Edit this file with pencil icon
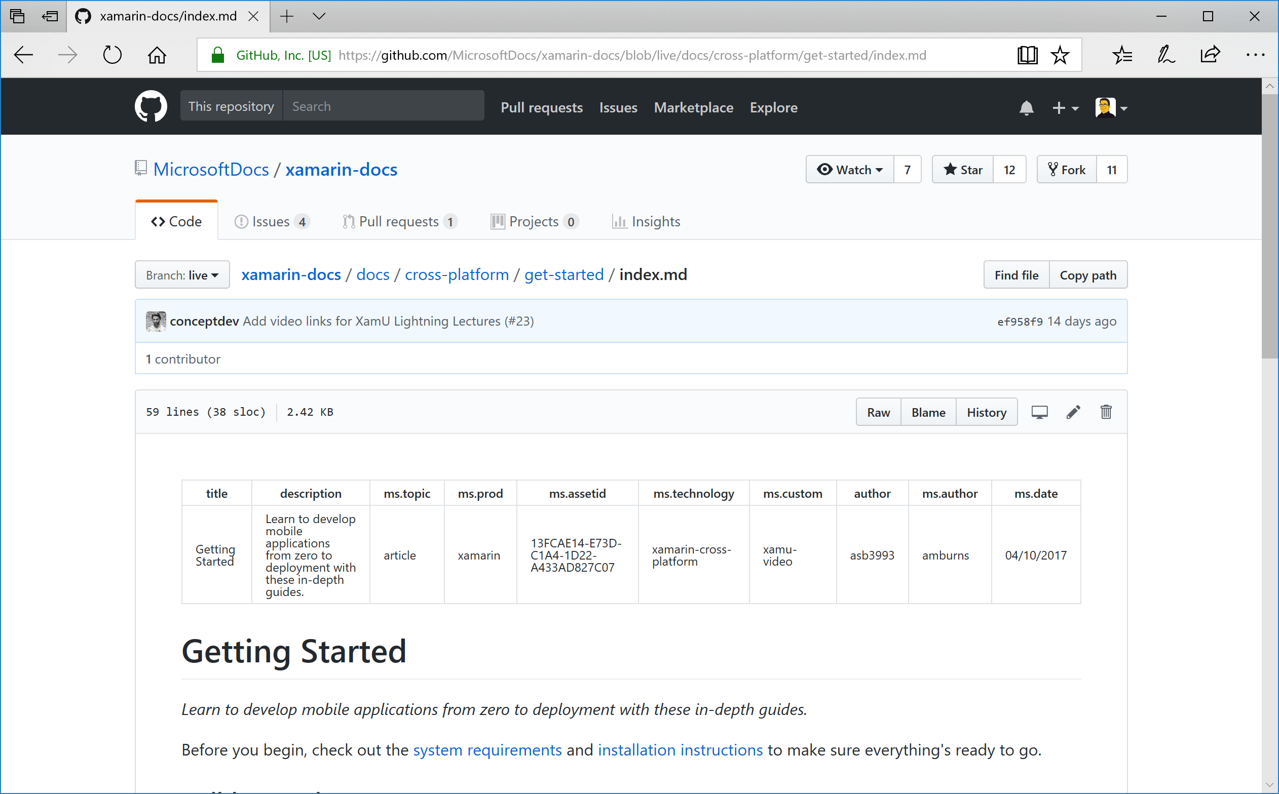This screenshot has height=794, width=1279. (1073, 412)
